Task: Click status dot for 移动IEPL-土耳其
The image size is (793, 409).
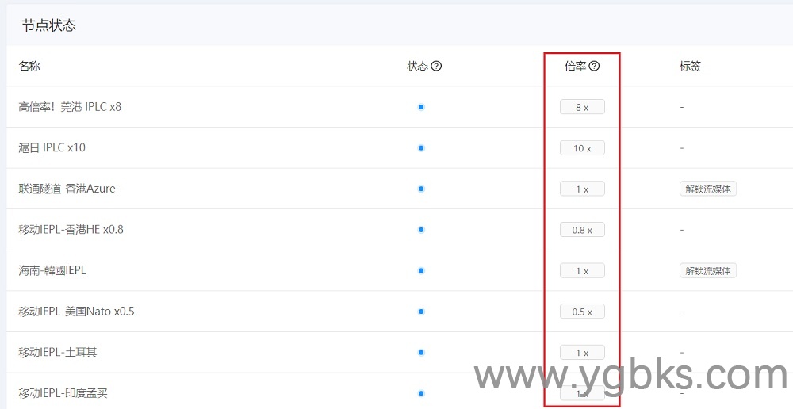Action: pyautogui.click(x=421, y=353)
